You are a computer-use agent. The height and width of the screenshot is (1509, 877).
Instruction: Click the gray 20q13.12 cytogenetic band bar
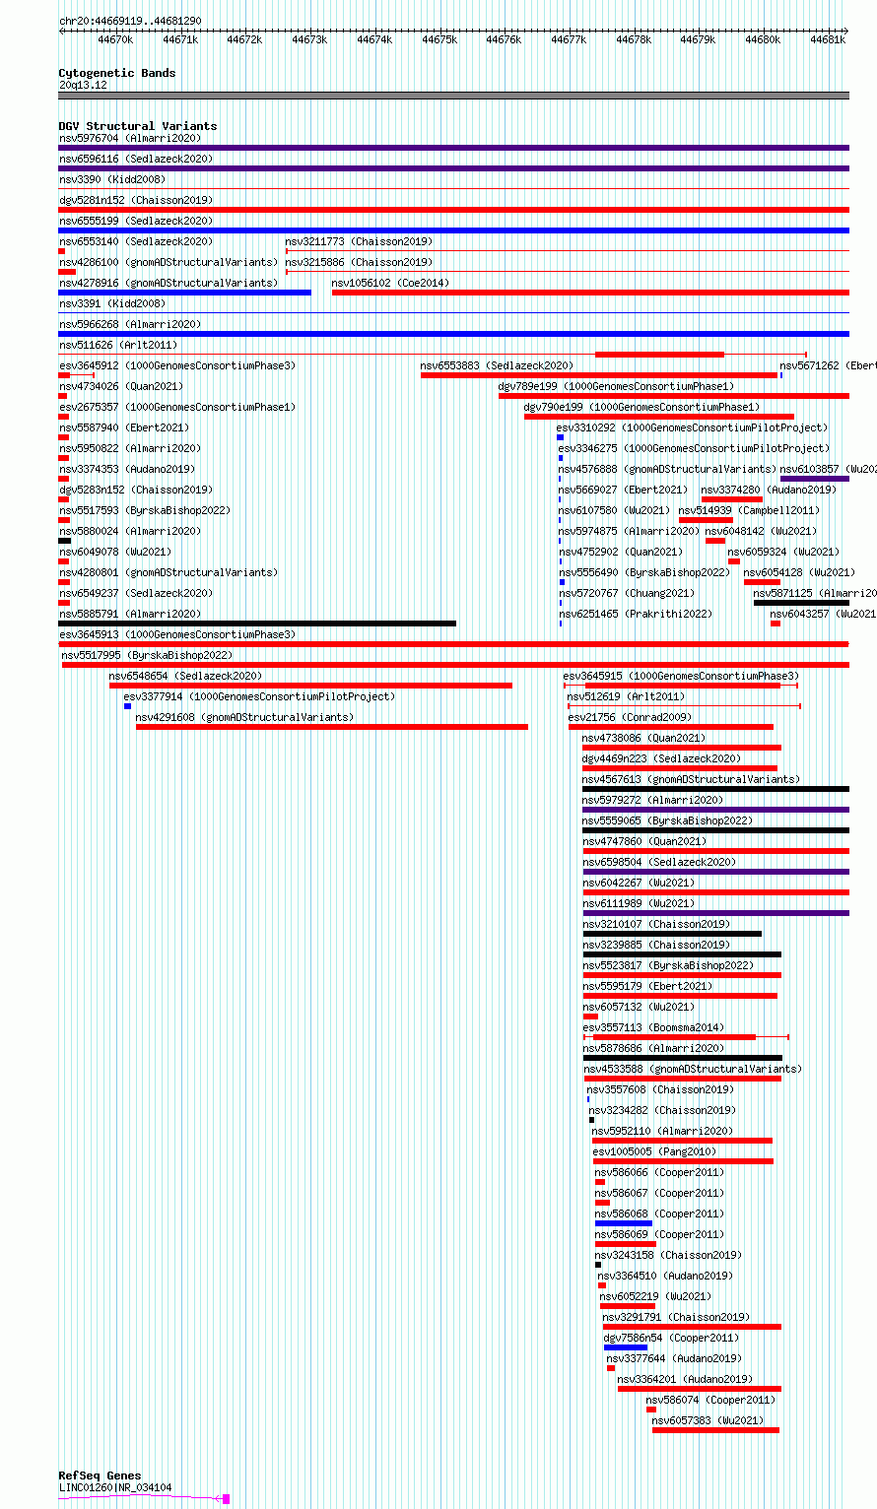click(453, 96)
